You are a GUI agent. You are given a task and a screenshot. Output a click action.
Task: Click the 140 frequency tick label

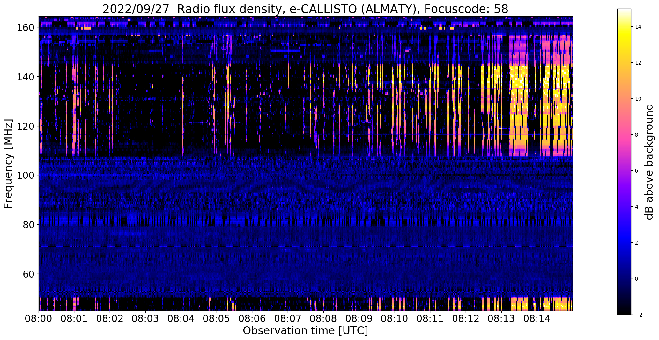click(26, 77)
